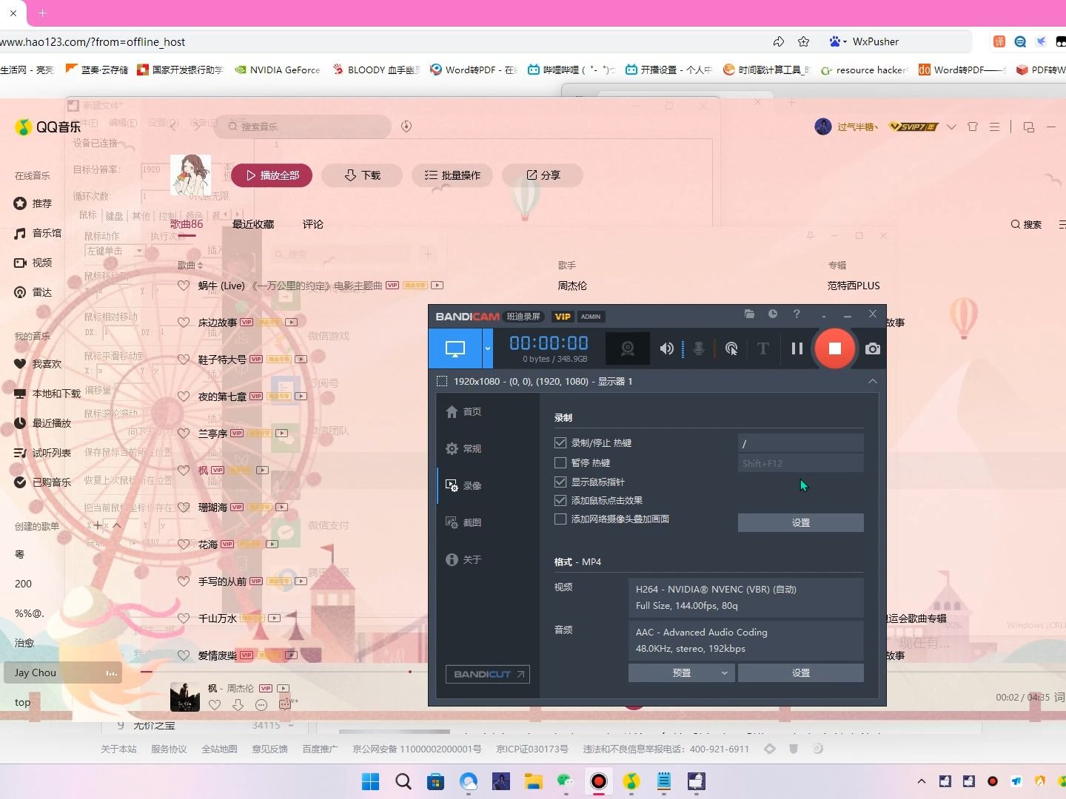Select Jay Chou playlist in sidebar
Viewport: 1066px width, 799px height.
click(63, 672)
